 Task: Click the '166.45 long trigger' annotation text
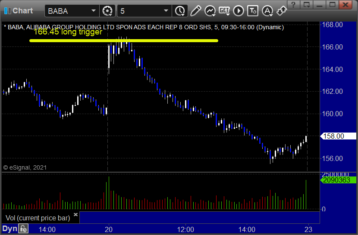68,32
